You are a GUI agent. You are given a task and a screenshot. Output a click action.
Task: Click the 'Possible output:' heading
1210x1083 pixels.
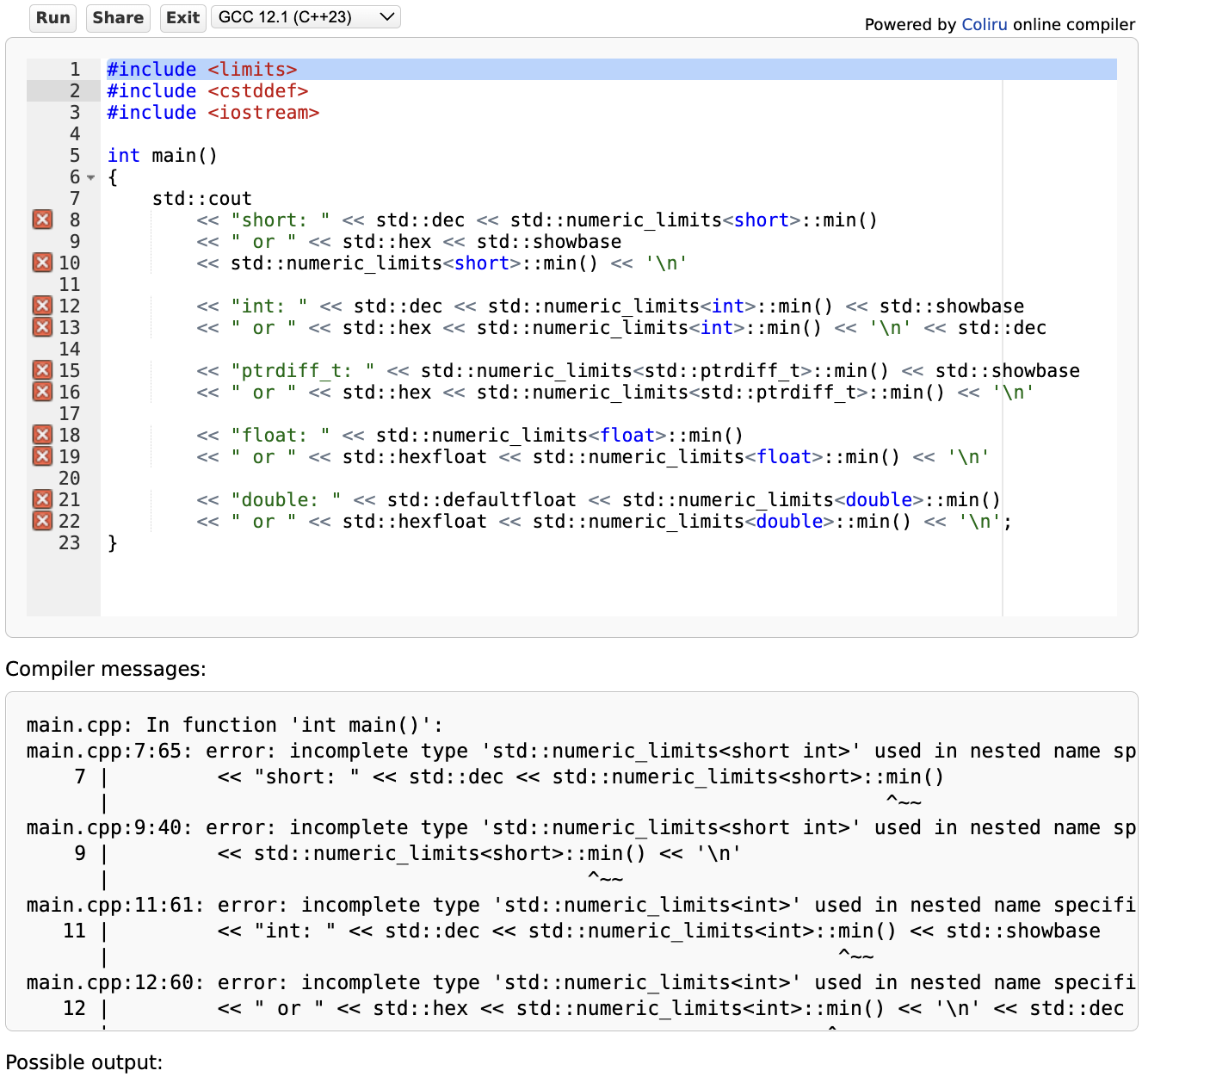tap(84, 1062)
